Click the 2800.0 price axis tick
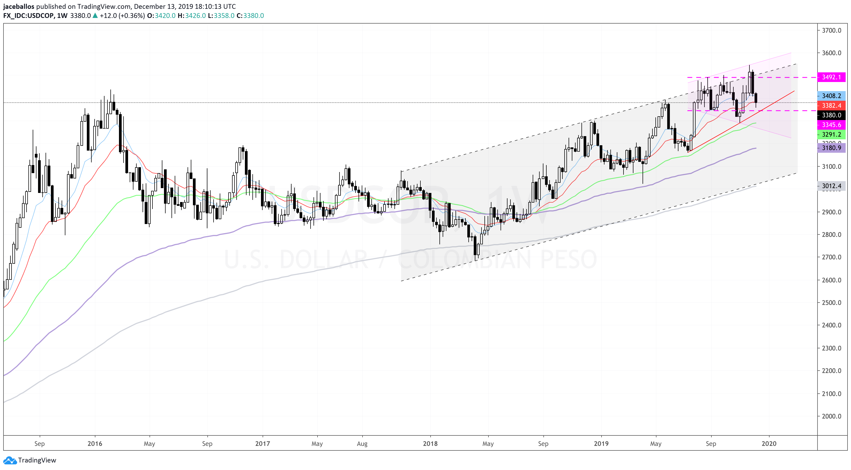Viewport: 851px width, 470px height. [x=831, y=234]
